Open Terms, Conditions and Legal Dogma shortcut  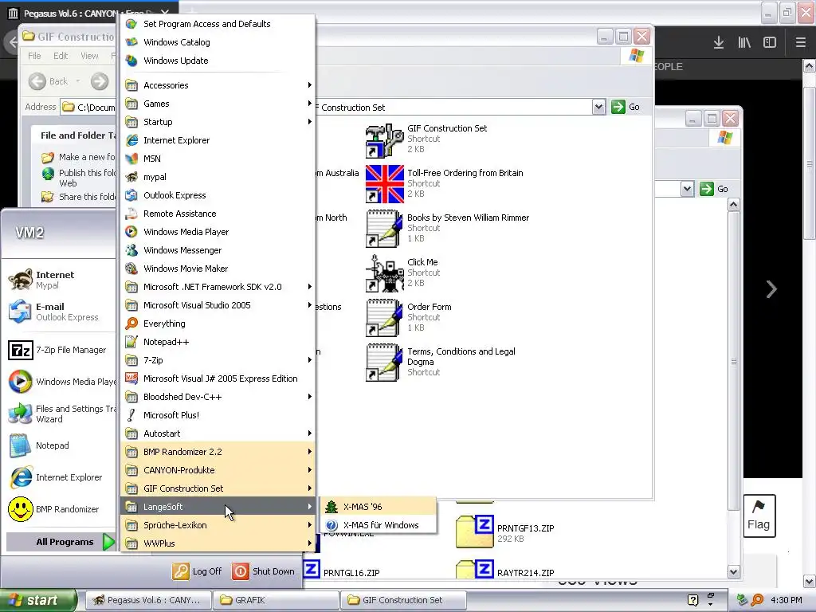click(x=441, y=363)
